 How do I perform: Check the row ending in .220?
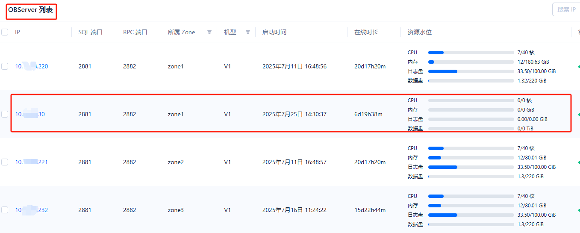pos(5,66)
